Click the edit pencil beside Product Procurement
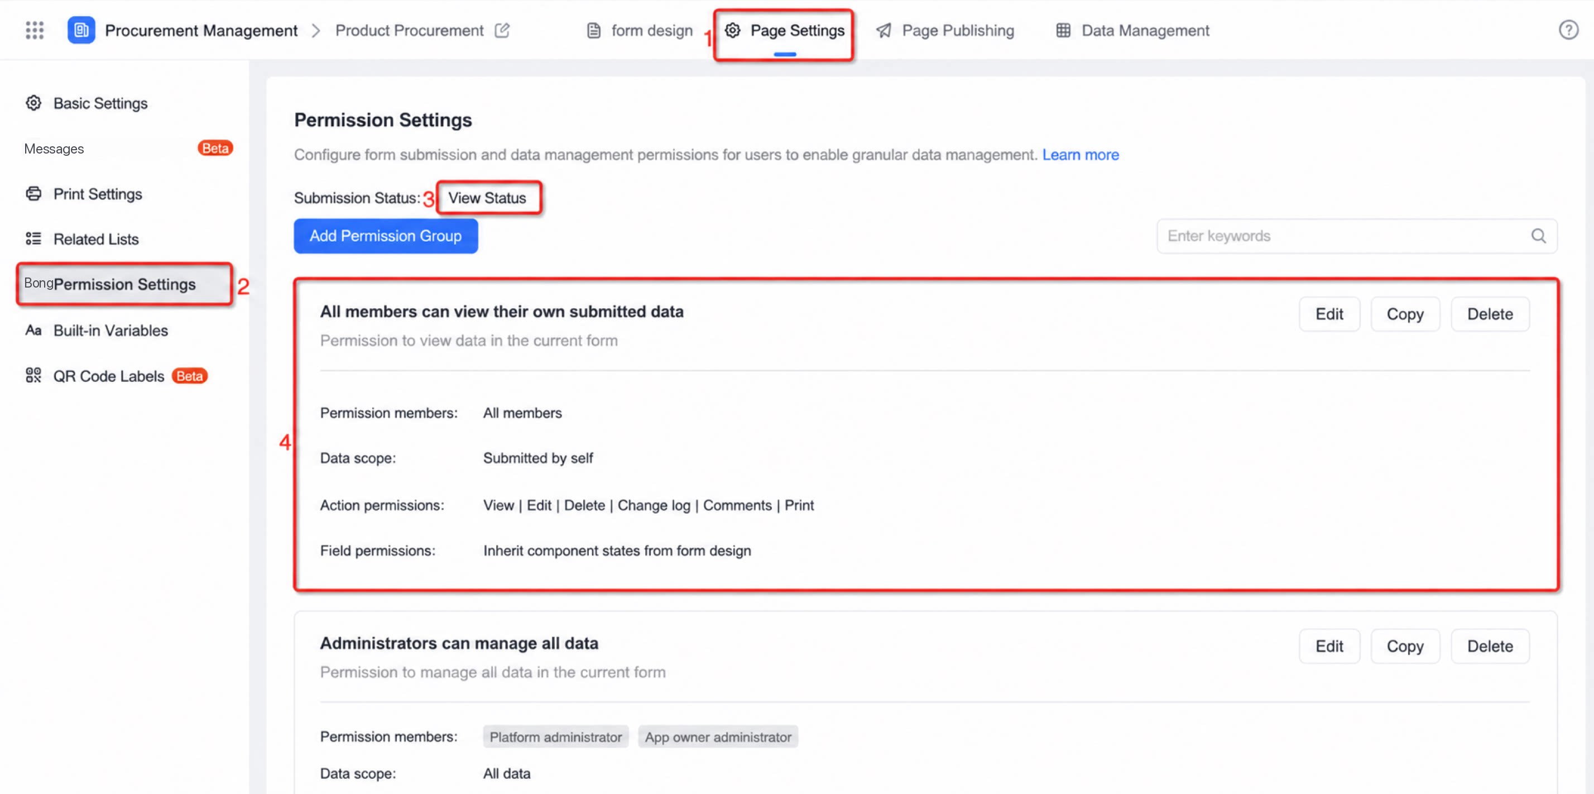1594x794 pixels. 502,30
